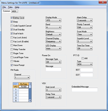
Task: Click the Embedded Message text field
Action: pos(85,90)
